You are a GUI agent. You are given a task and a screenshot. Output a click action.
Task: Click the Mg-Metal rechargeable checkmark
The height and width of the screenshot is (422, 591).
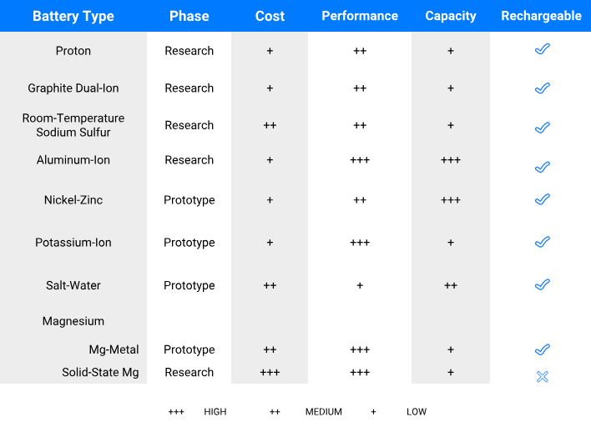[542, 349]
